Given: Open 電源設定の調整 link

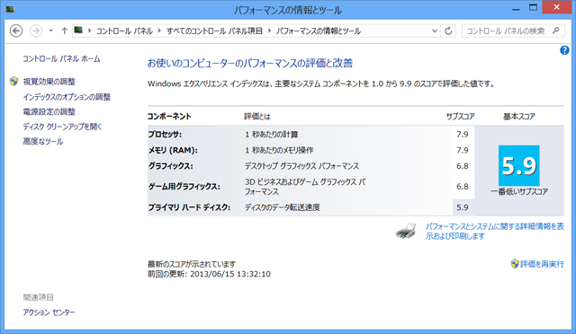Looking at the screenshot, I should point(49,112).
